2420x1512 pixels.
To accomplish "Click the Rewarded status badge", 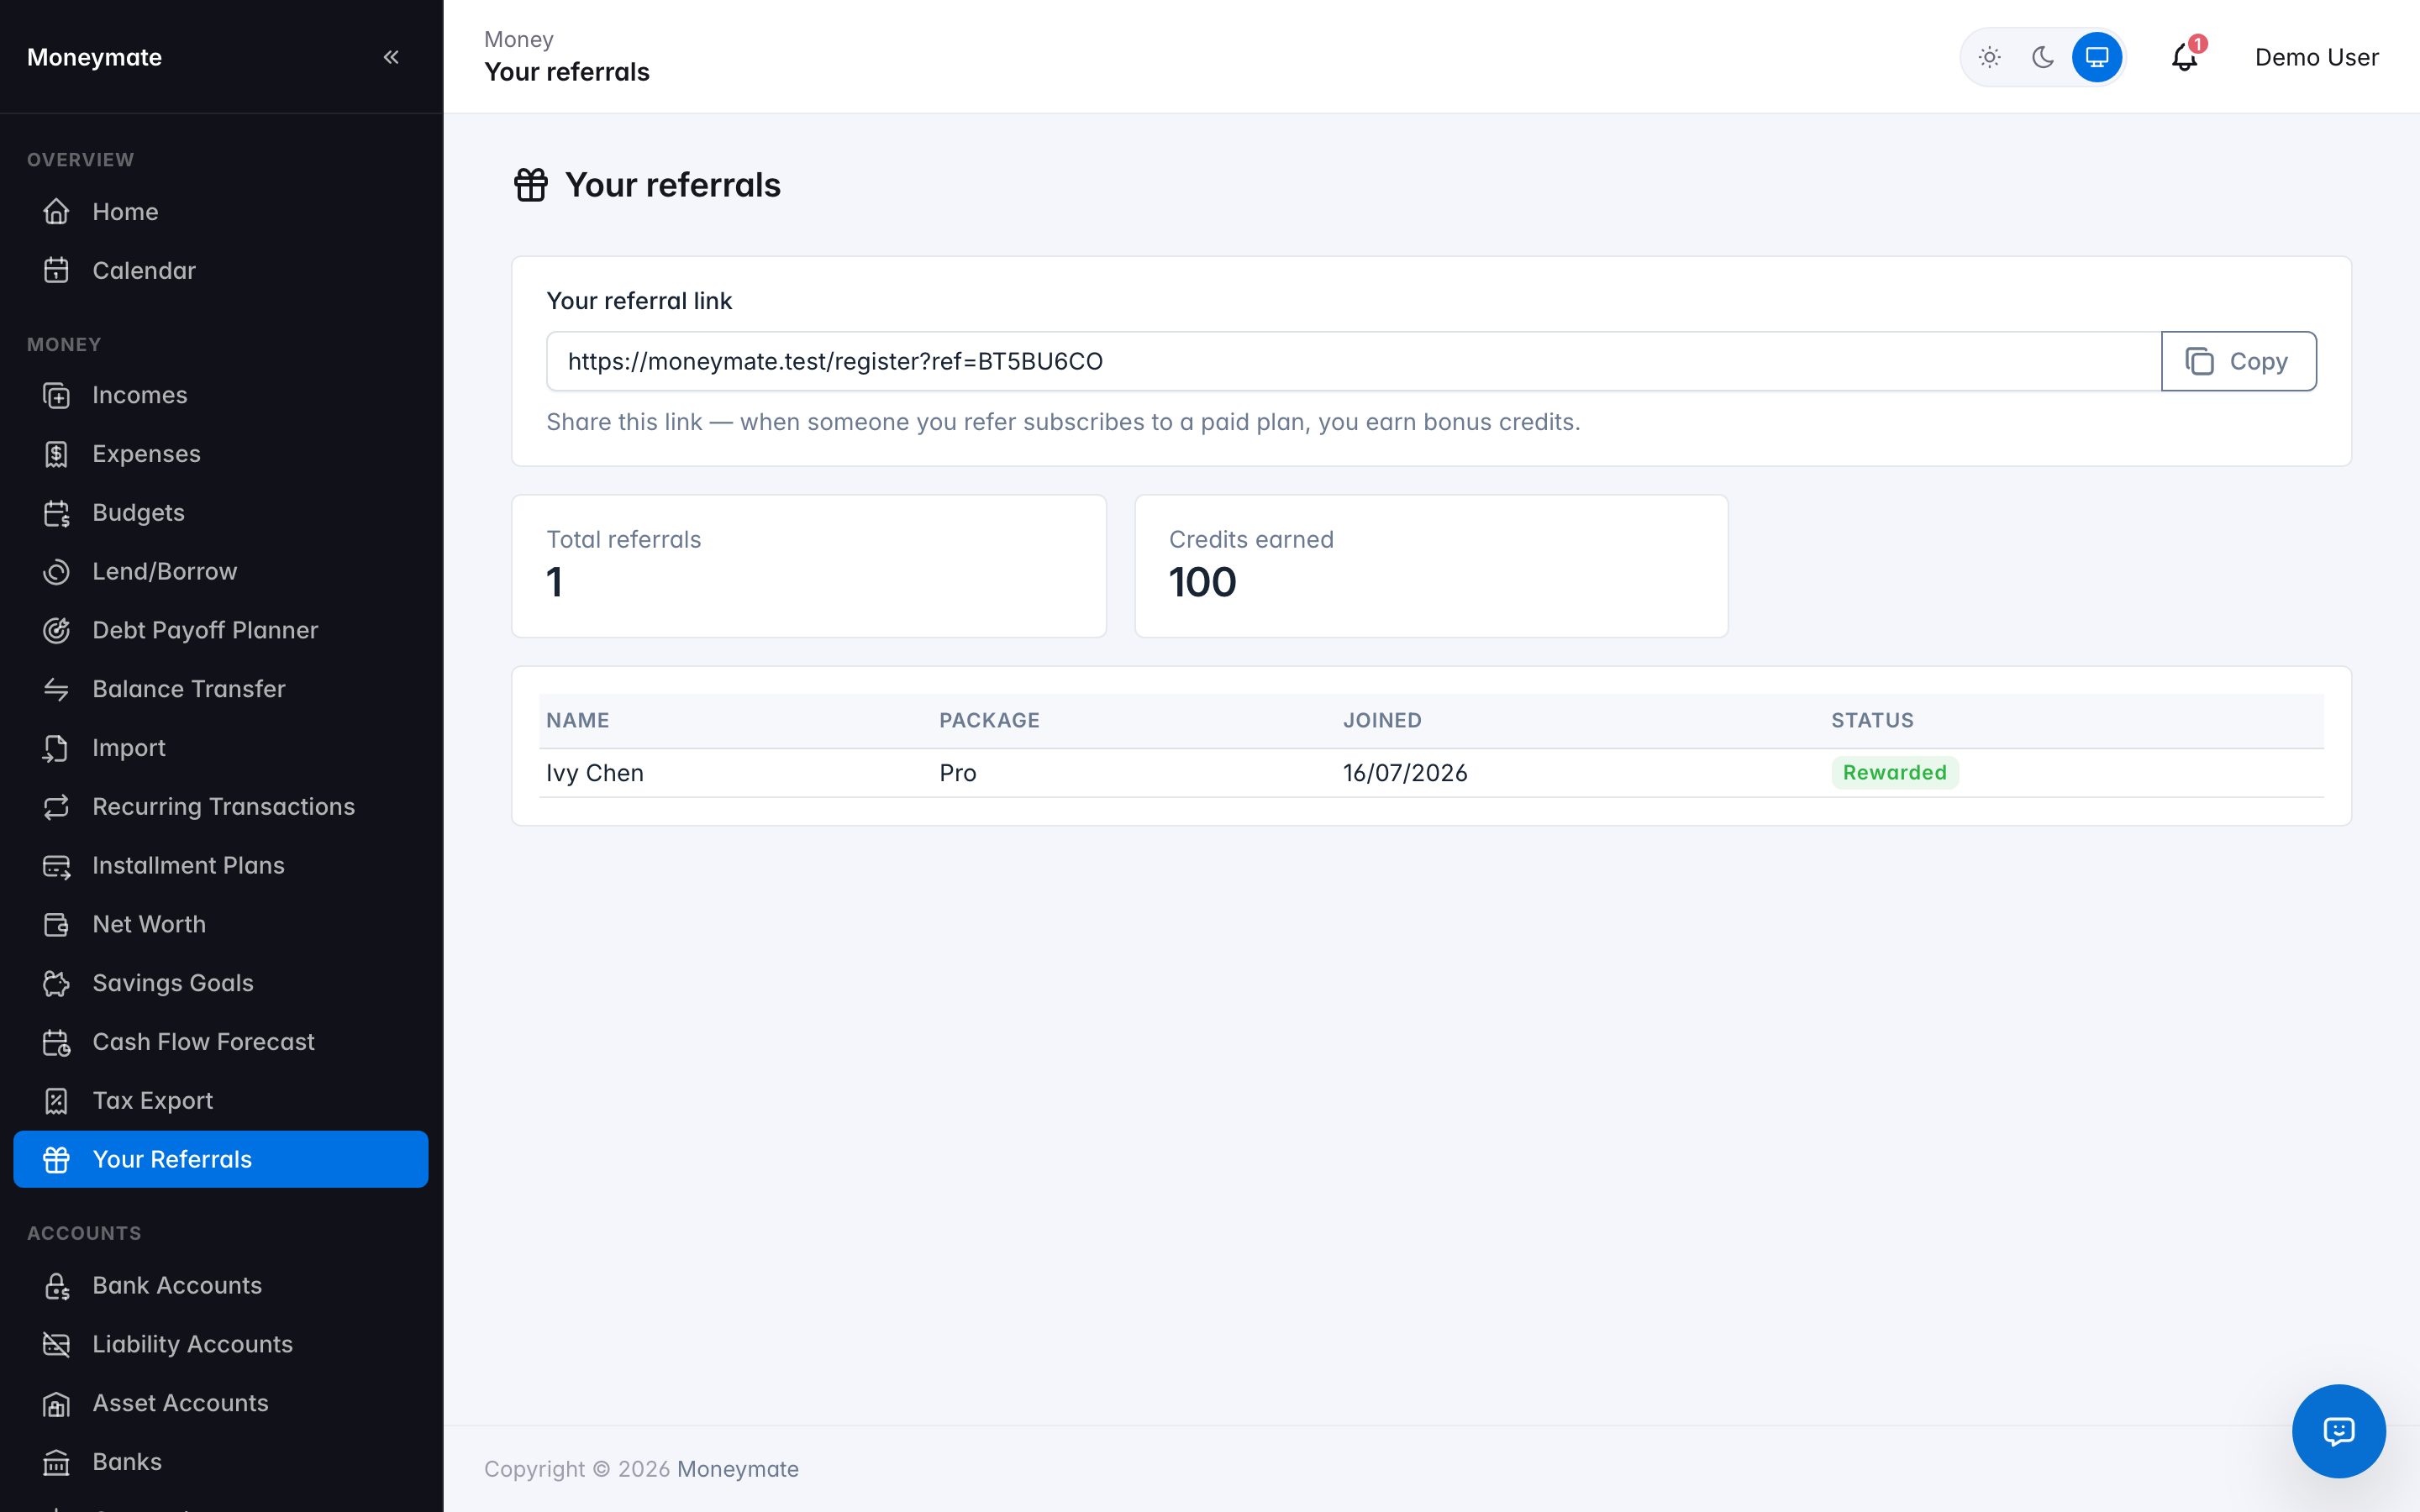I will (1894, 772).
